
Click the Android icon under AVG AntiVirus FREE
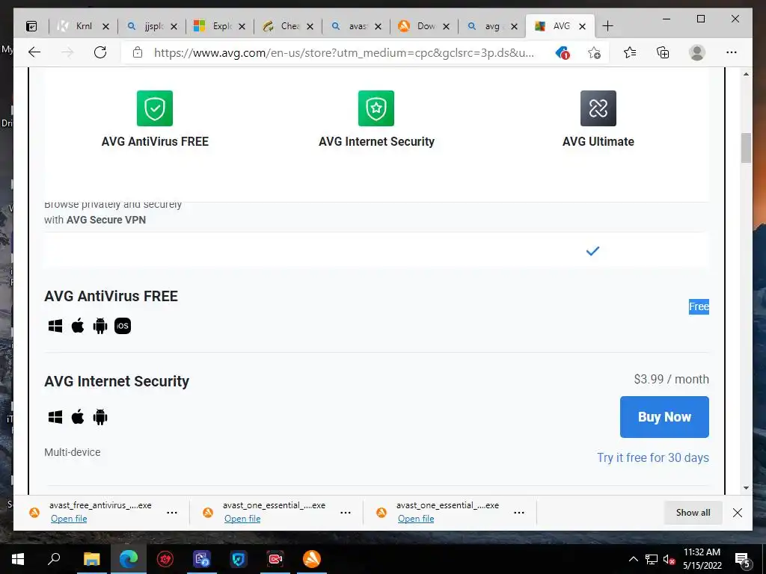point(100,326)
